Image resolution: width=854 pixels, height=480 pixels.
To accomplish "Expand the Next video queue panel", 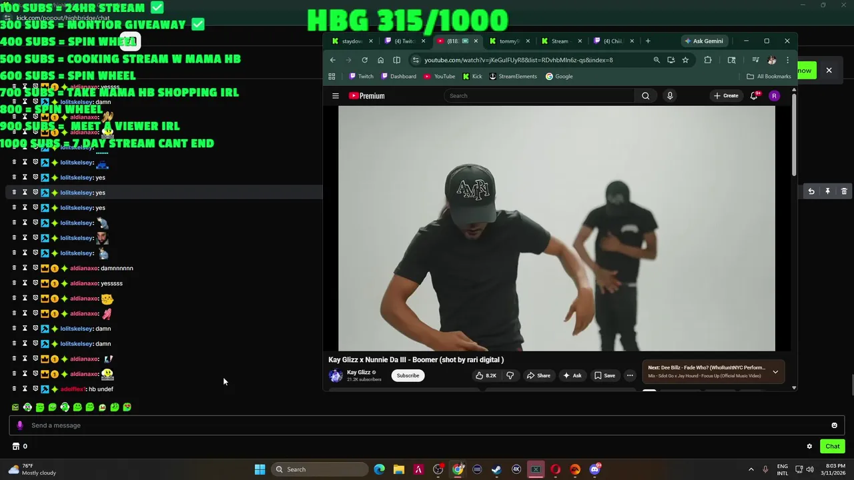I will (775, 371).
